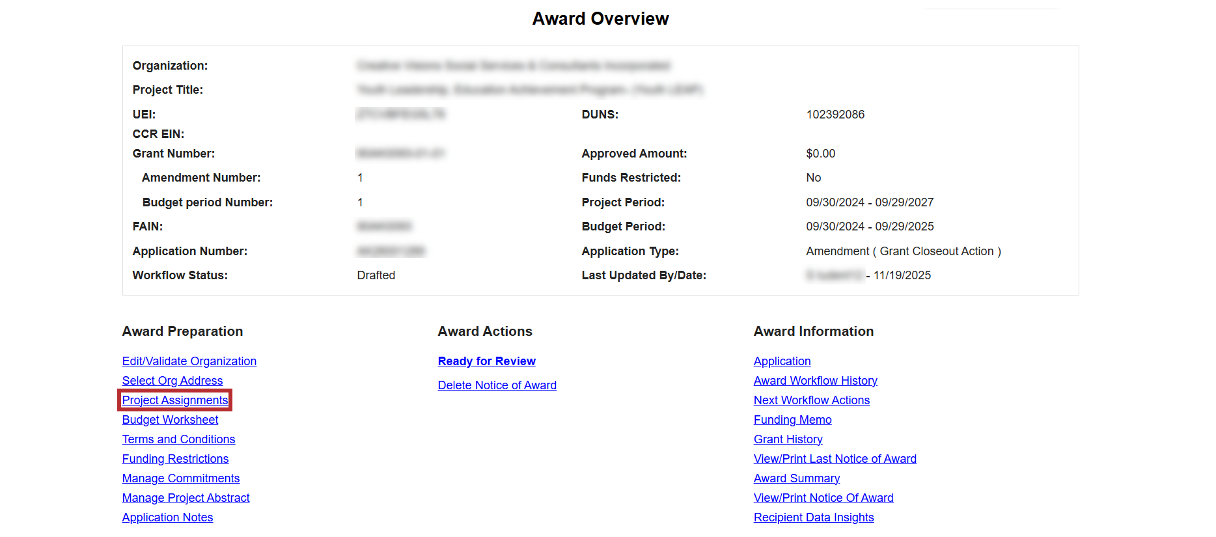Open Next Workflow Actions
The height and width of the screenshot is (537, 1216).
tap(811, 400)
